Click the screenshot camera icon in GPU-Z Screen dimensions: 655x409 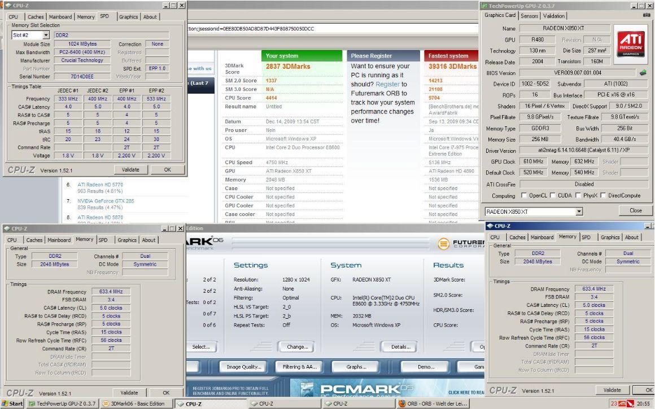(647, 15)
